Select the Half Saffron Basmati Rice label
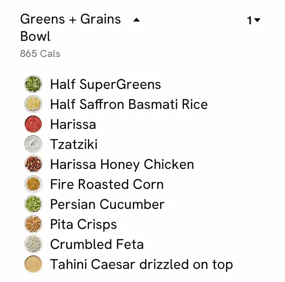The height and width of the screenshot is (282, 285). tap(129, 104)
